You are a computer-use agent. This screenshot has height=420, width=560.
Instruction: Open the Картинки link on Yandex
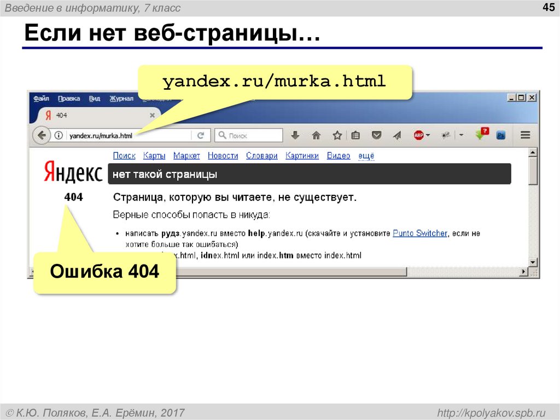301,156
